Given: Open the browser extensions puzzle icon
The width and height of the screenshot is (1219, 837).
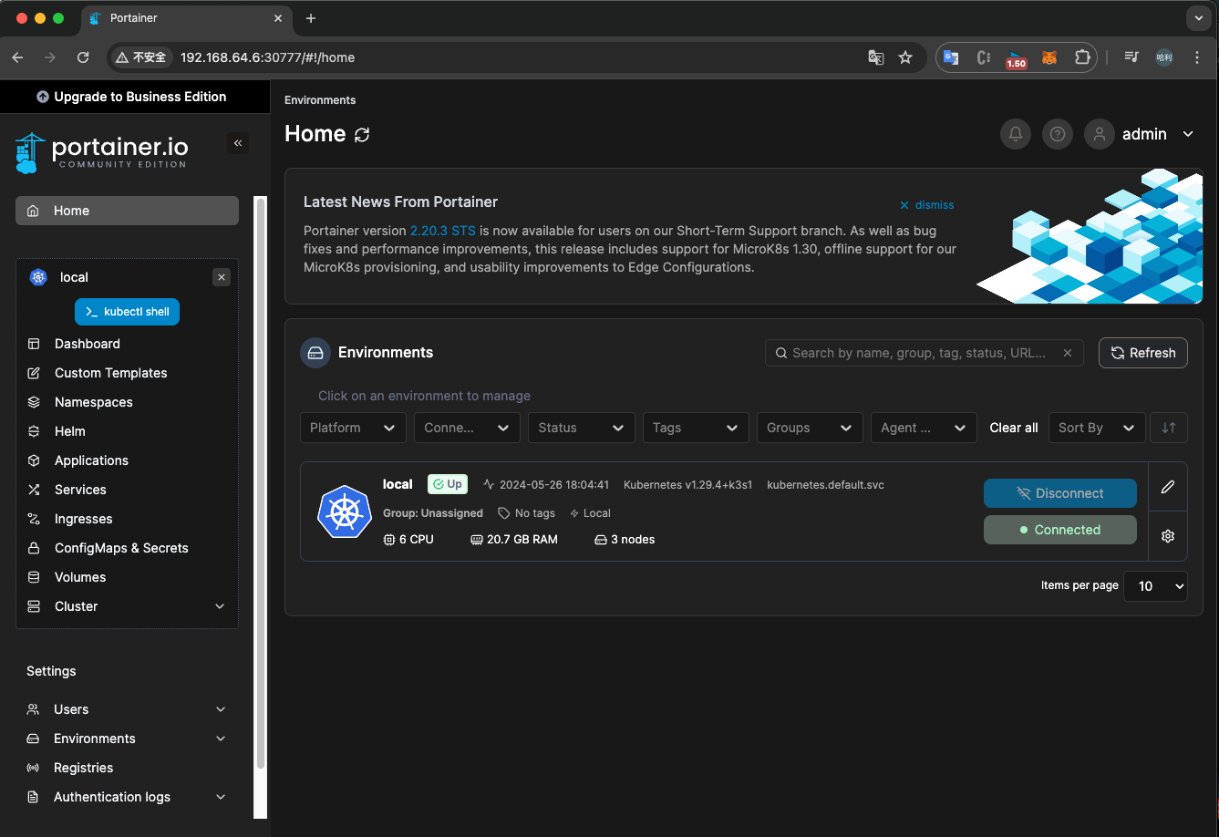Looking at the screenshot, I should click(x=1082, y=57).
